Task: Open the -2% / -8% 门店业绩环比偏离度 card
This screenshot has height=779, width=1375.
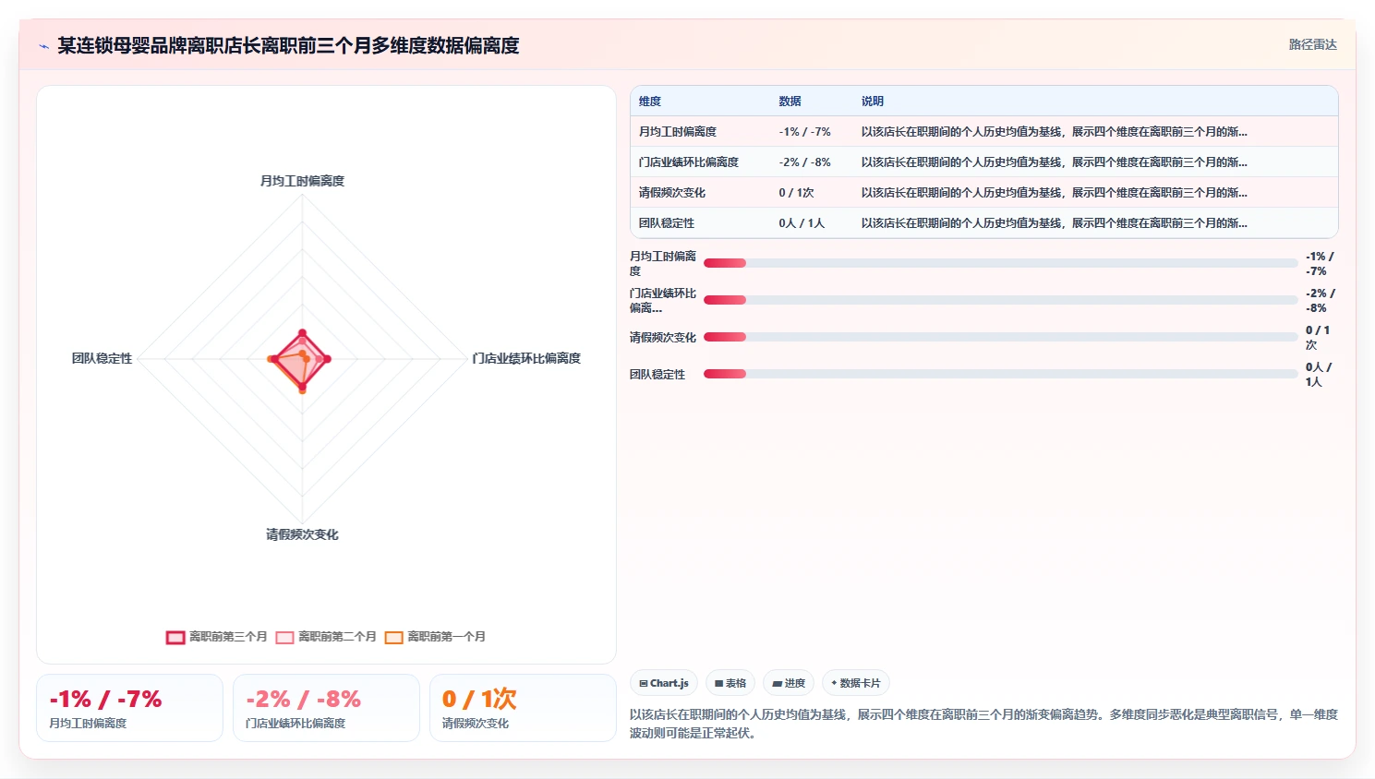Action: 326,708
